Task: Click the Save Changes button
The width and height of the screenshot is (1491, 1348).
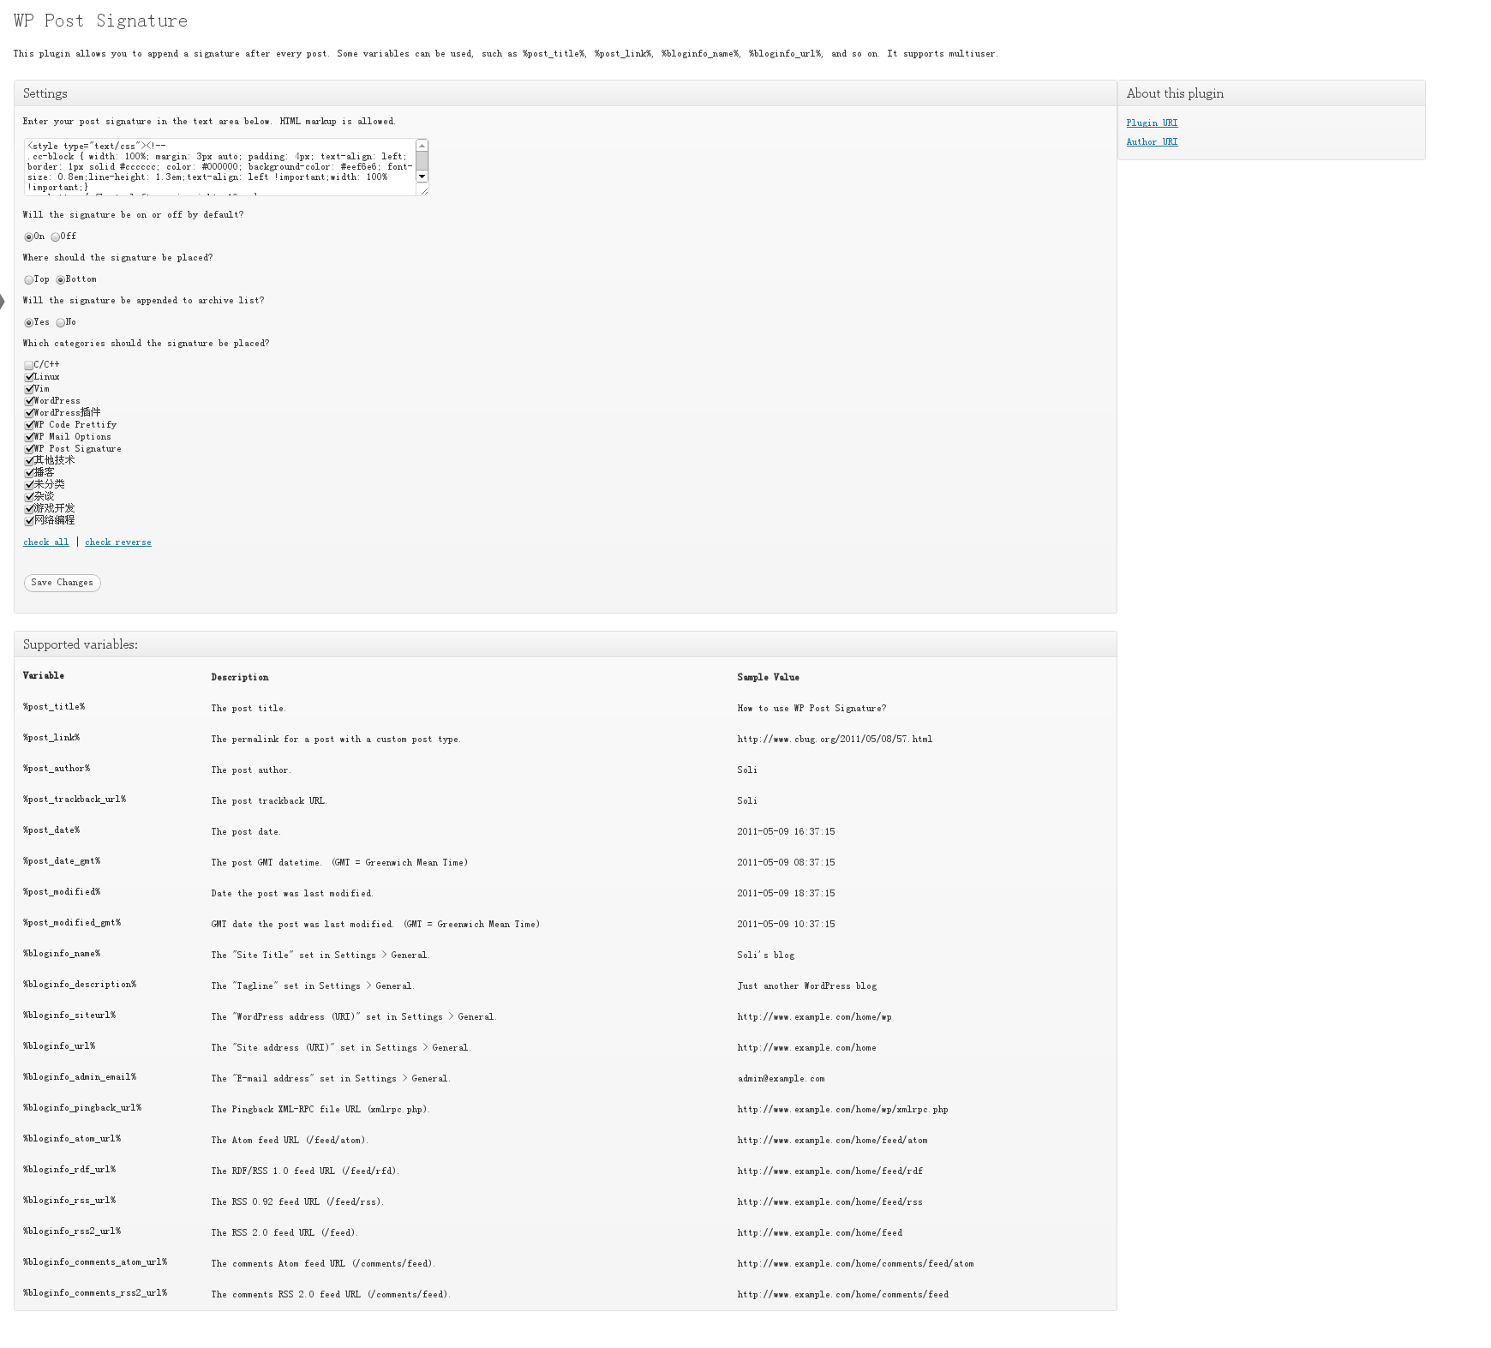Action: [61, 582]
